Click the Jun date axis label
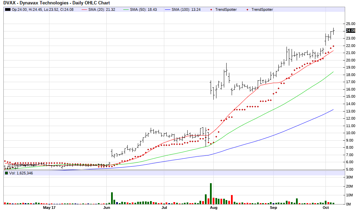Image resolution: width=359 pixels, height=218 pixels. click(x=107, y=208)
